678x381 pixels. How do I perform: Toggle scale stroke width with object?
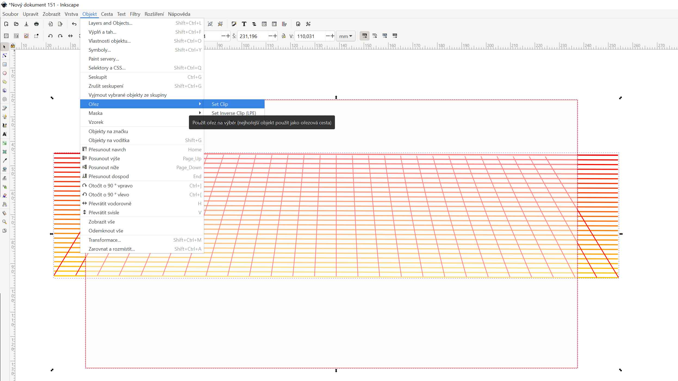[x=365, y=36]
